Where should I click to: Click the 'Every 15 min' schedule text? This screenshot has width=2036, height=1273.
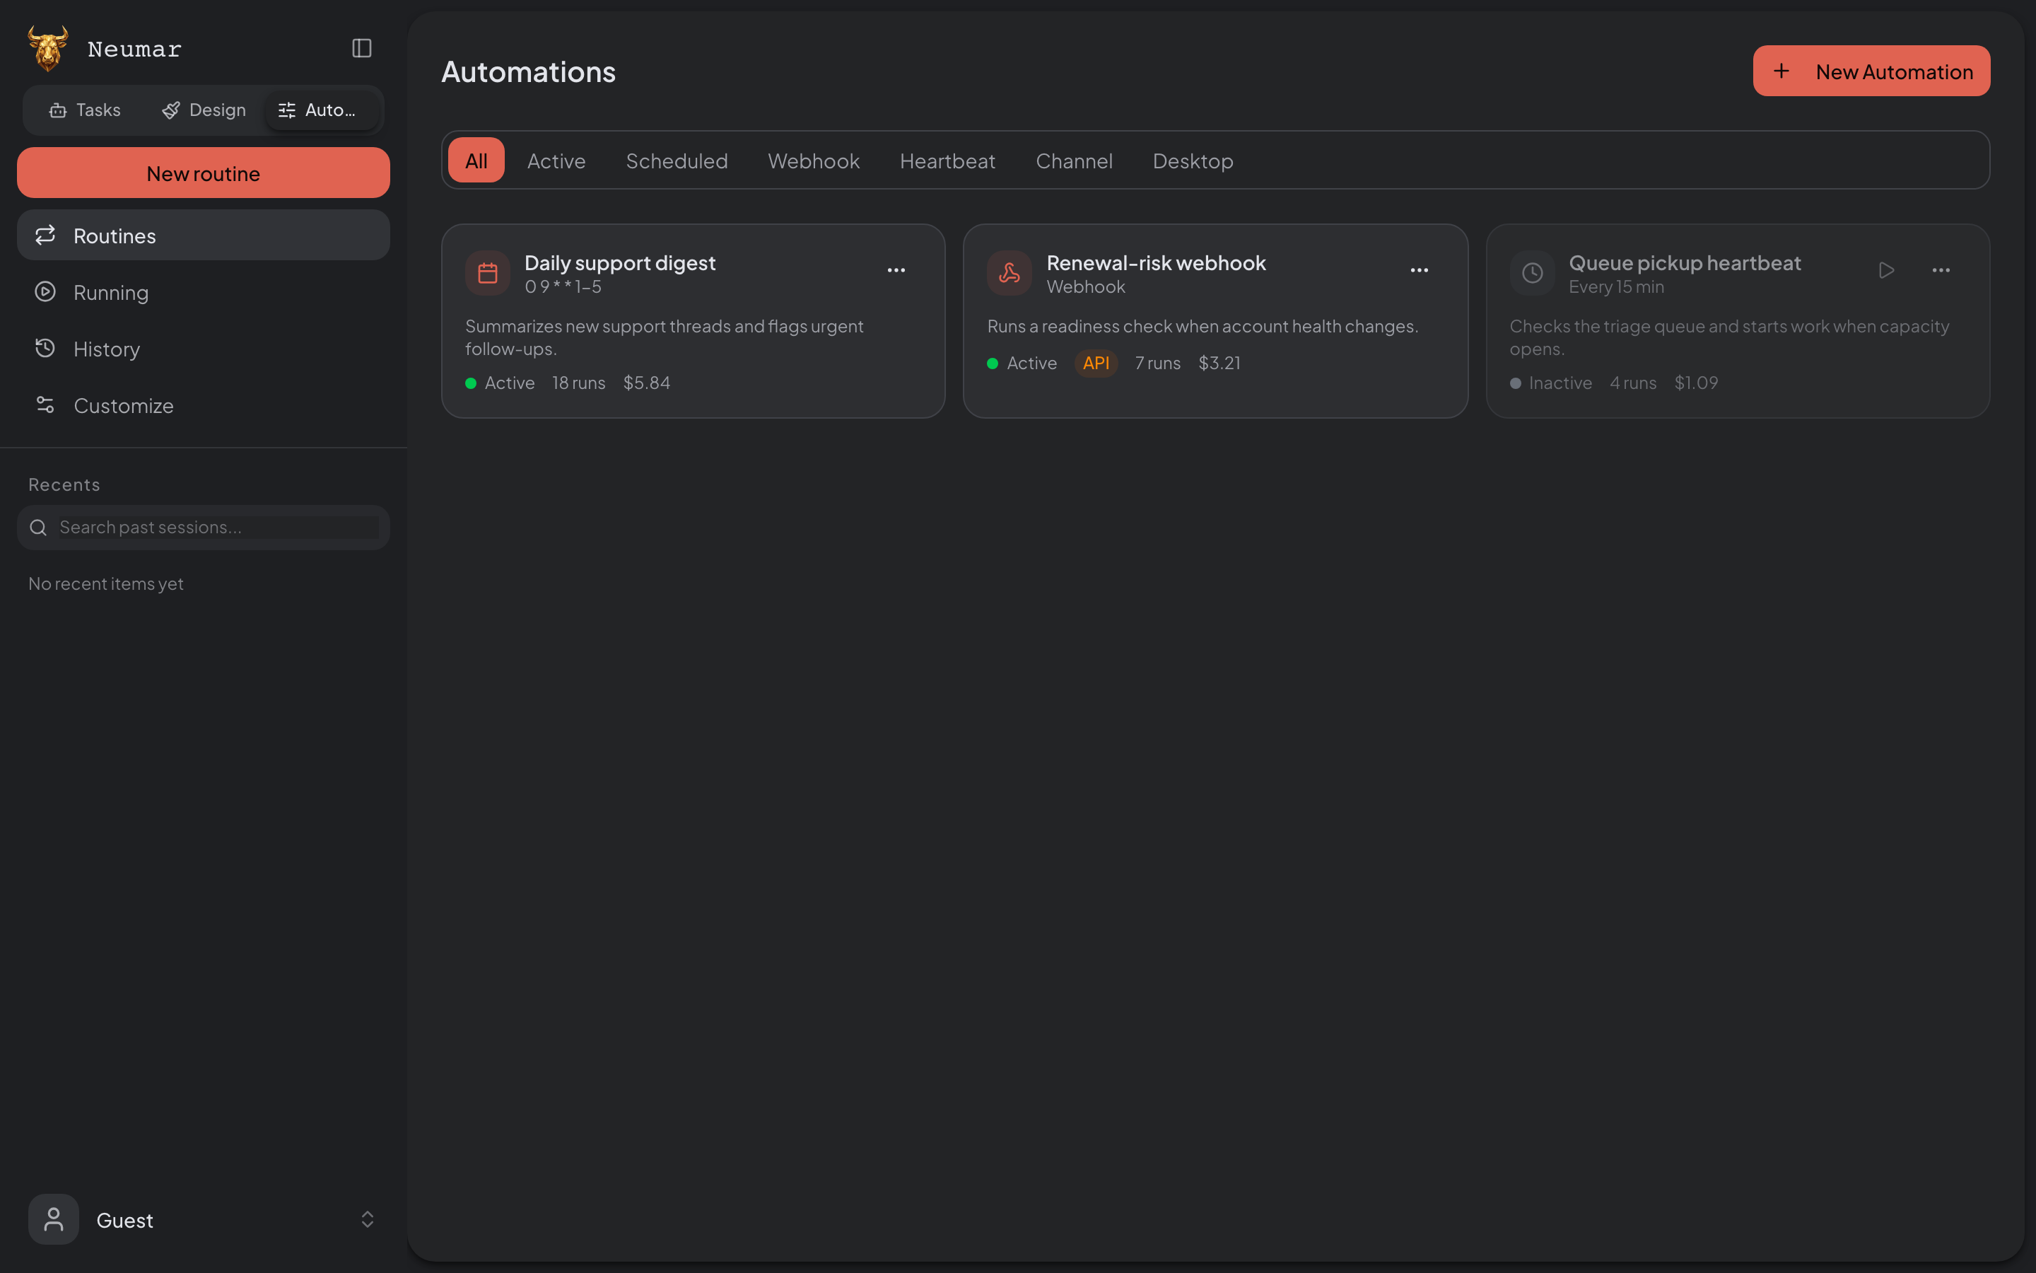1616,287
